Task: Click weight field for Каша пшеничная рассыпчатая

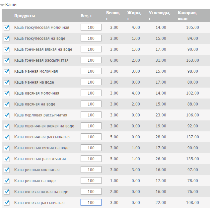Action: pos(91,137)
